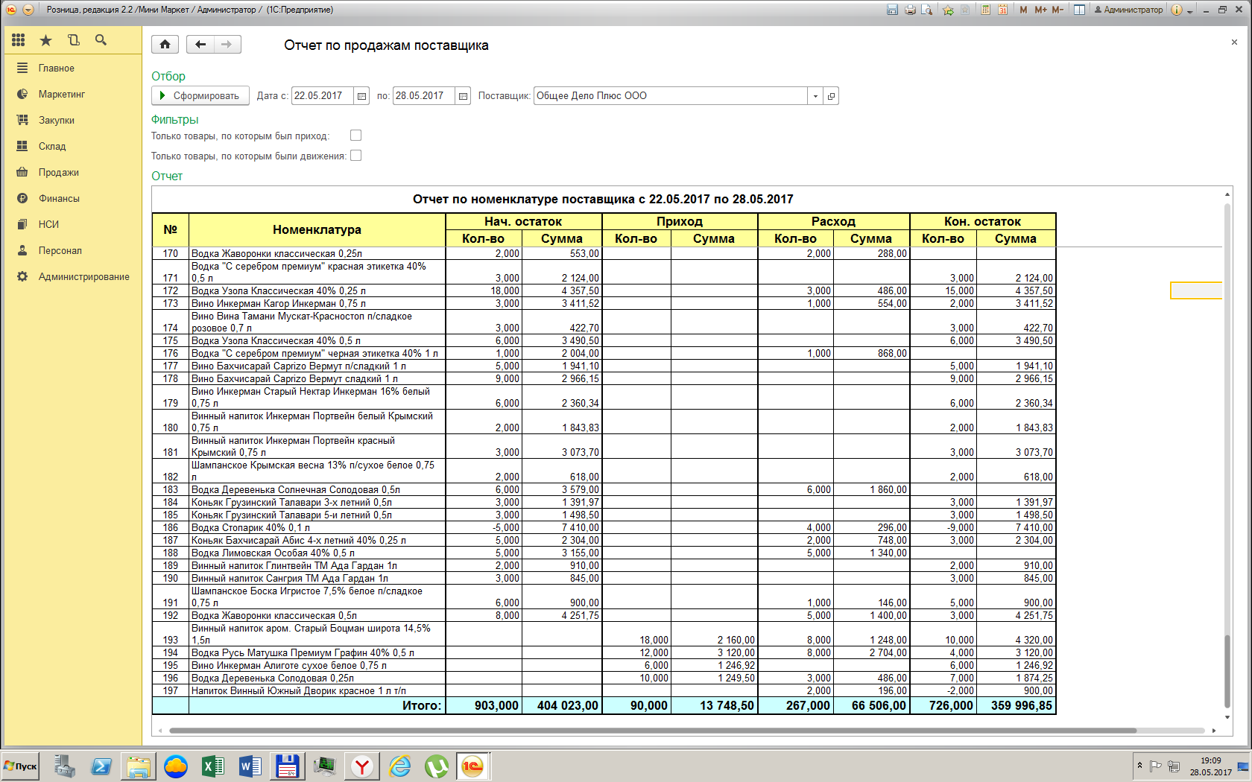Navigate forward with the right arrow
This screenshot has width=1252, height=782.
point(227,45)
